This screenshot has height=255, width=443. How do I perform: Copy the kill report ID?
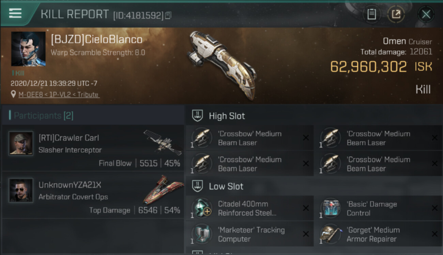168,15
